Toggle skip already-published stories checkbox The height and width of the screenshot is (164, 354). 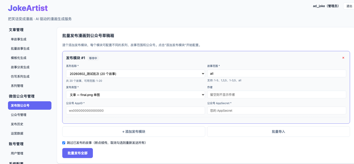(64, 143)
